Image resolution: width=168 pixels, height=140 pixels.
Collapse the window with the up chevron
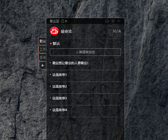click(119, 21)
